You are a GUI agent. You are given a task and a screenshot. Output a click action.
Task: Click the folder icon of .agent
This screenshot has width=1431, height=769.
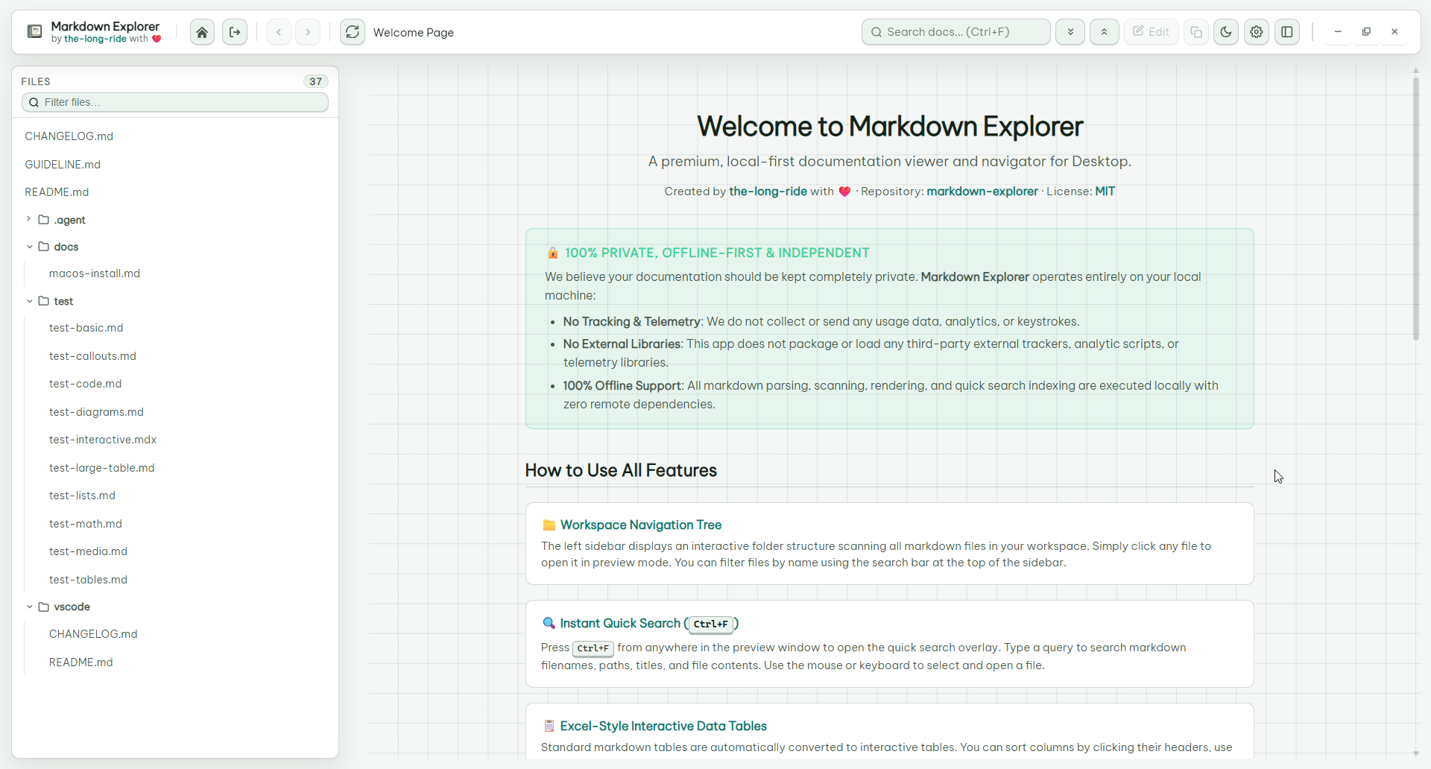44,220
